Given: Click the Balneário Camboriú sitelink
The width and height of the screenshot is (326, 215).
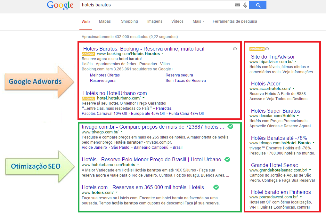Looking at the screenshot, I should 151,147.
